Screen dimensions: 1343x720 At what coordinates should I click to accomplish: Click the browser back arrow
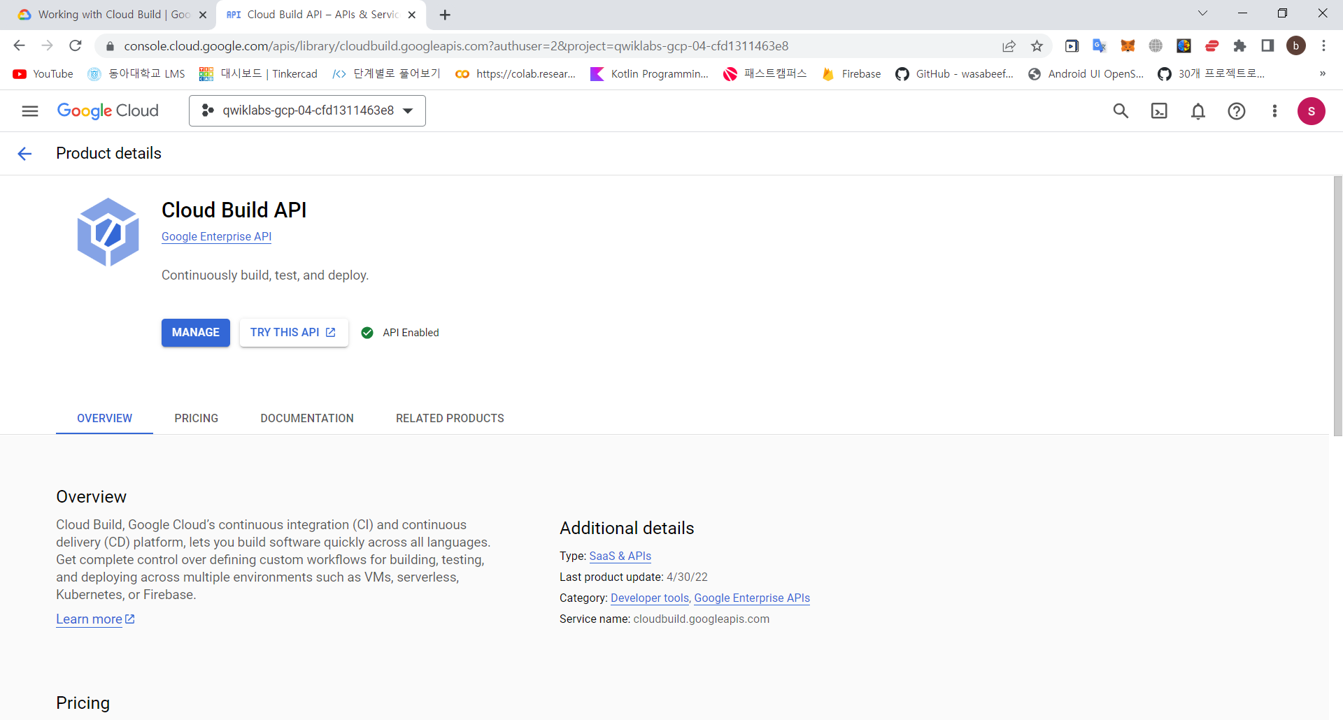click(19, 46)
